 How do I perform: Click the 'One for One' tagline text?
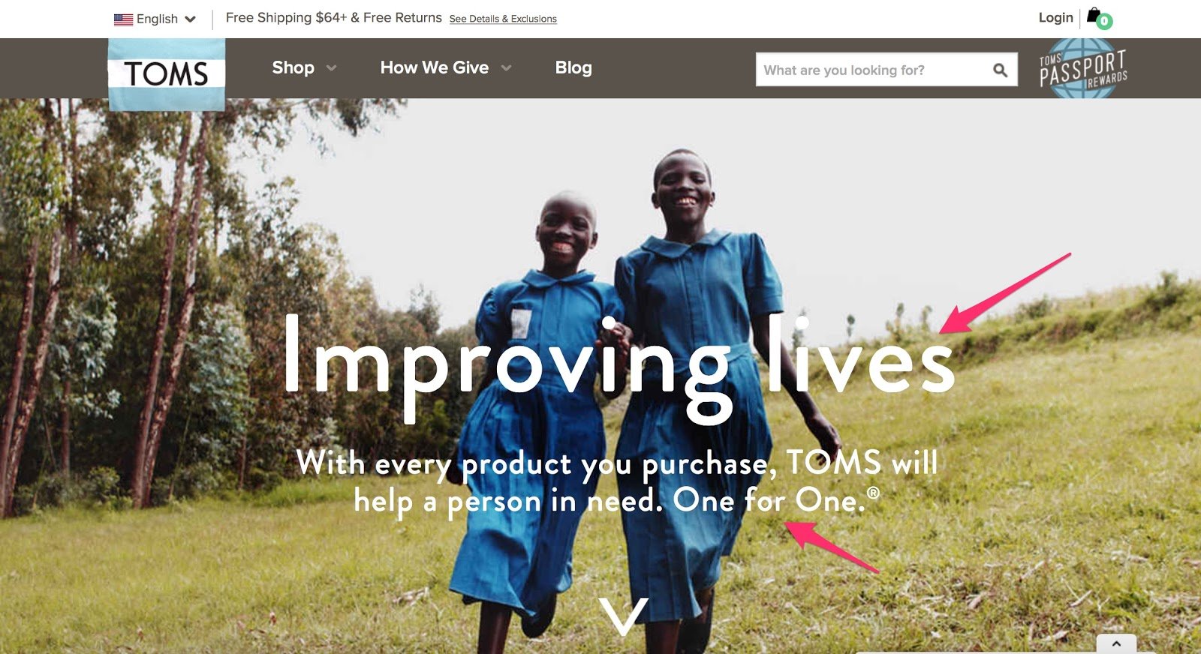[769, 500]
